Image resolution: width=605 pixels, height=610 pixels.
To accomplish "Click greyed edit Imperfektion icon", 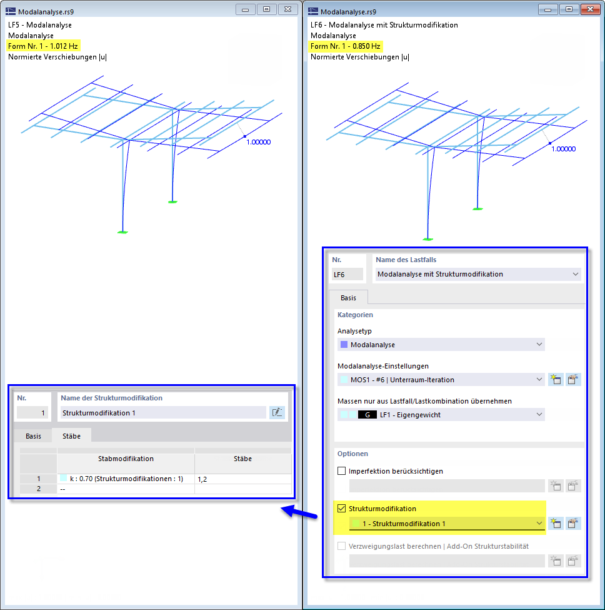I will tap(572, 486).
